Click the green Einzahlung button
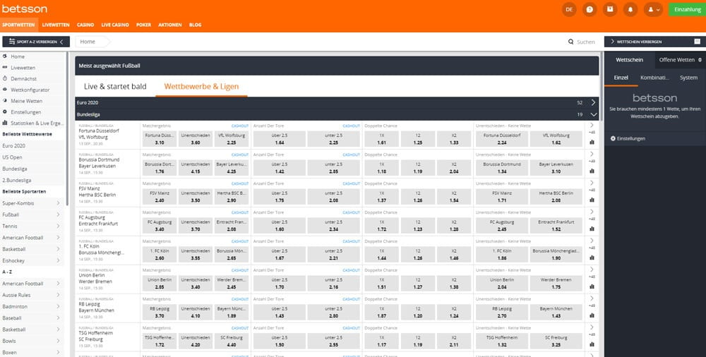Screen dimensions: 706x357 pos(687,9)
